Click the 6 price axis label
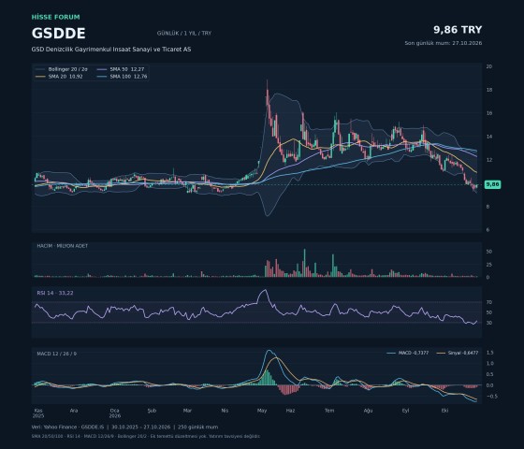 click(488, 230)
